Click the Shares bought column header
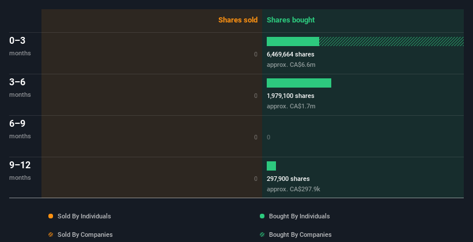This screenshot has height=242, width=473. tap(290, 20)
